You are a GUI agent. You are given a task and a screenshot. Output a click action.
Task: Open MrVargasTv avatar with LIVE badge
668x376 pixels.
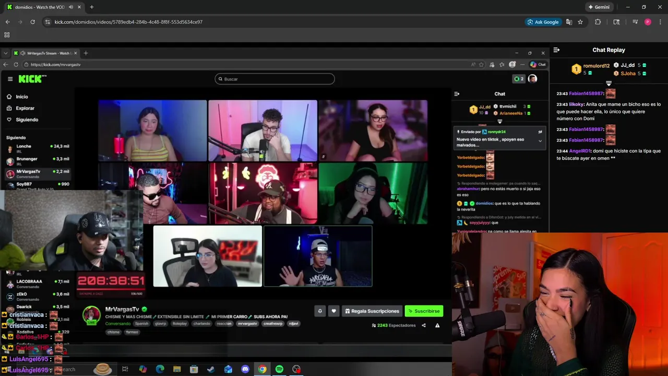(x=91, y=315)
